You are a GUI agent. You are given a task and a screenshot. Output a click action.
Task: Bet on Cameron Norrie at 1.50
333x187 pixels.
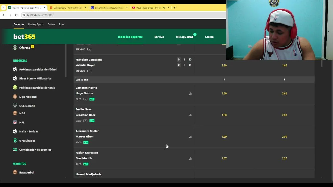click(224, 94)
